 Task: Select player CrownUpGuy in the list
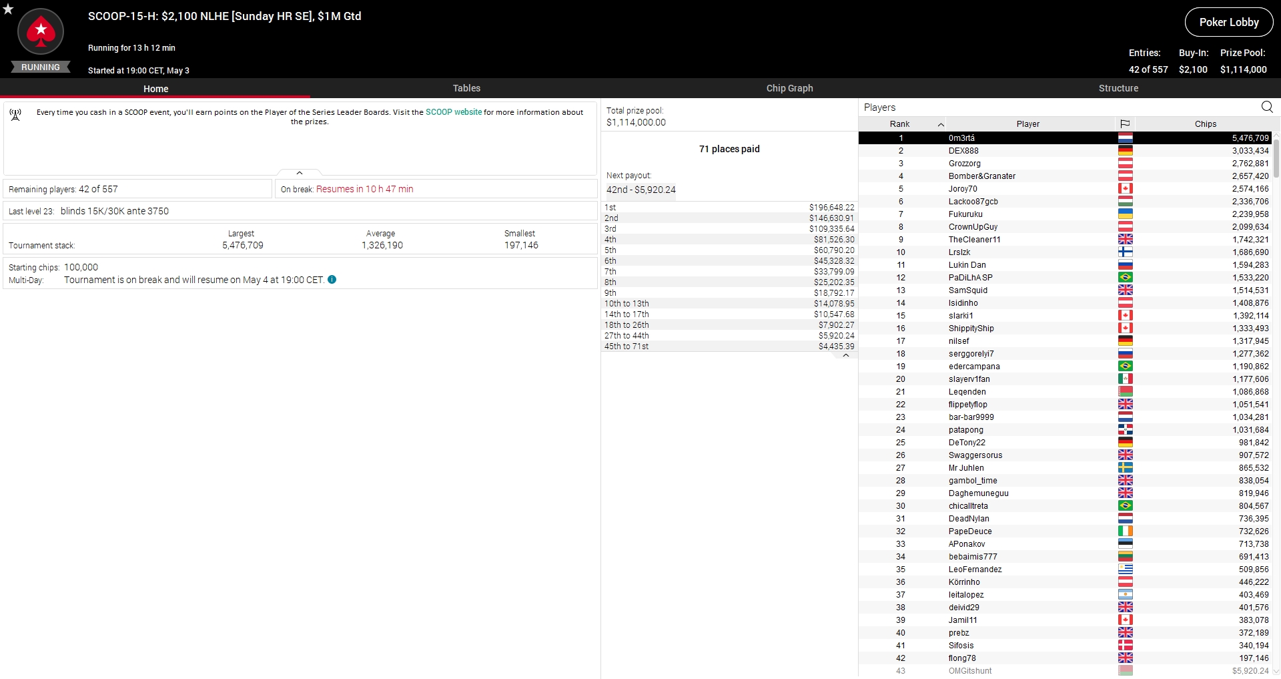pos(1065,227)
